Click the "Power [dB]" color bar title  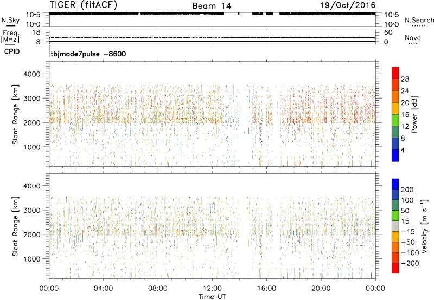pyautogui.click(x=414, y=114)
